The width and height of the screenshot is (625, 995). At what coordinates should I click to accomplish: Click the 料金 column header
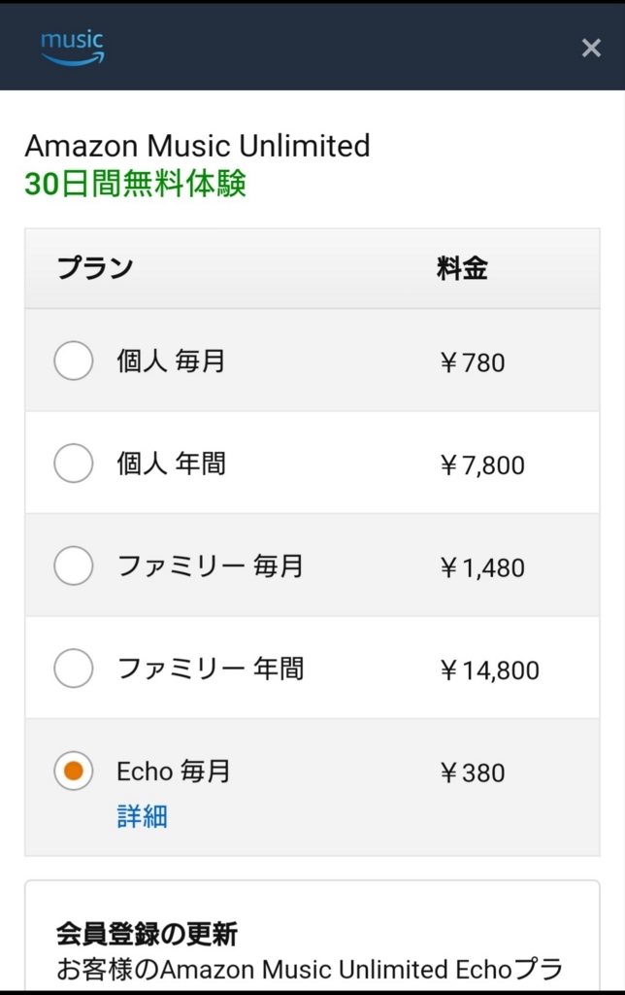coord(462,268)
